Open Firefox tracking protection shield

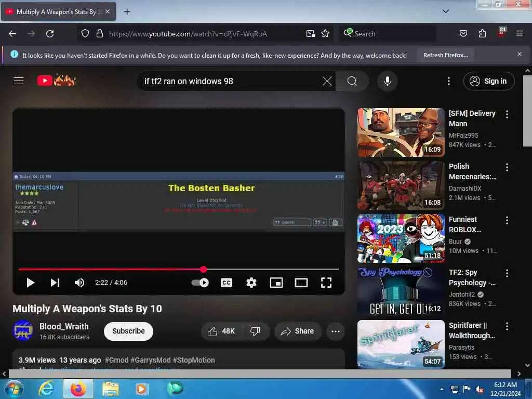[85, 34]
